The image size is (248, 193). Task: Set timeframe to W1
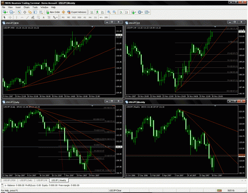pos(101,17)
